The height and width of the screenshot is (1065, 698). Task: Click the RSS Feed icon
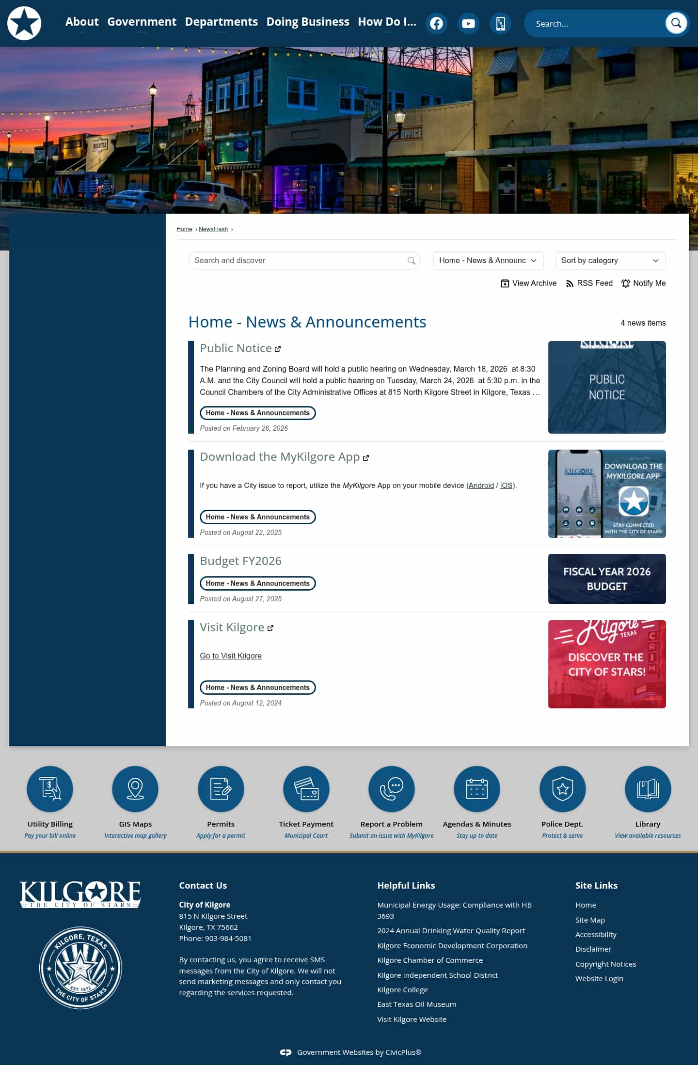[x=570, y=283]
